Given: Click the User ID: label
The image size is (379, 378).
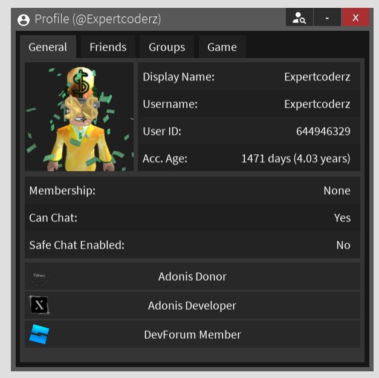Looking at the screenshot, I should (x=162, y=131).
